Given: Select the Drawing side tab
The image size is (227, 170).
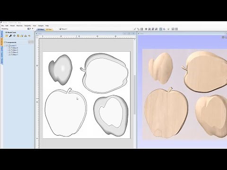Looking at the screenshot, I should (x=2, y=34).
